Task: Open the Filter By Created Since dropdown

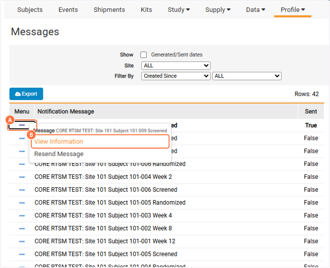Action: (176, 76)
